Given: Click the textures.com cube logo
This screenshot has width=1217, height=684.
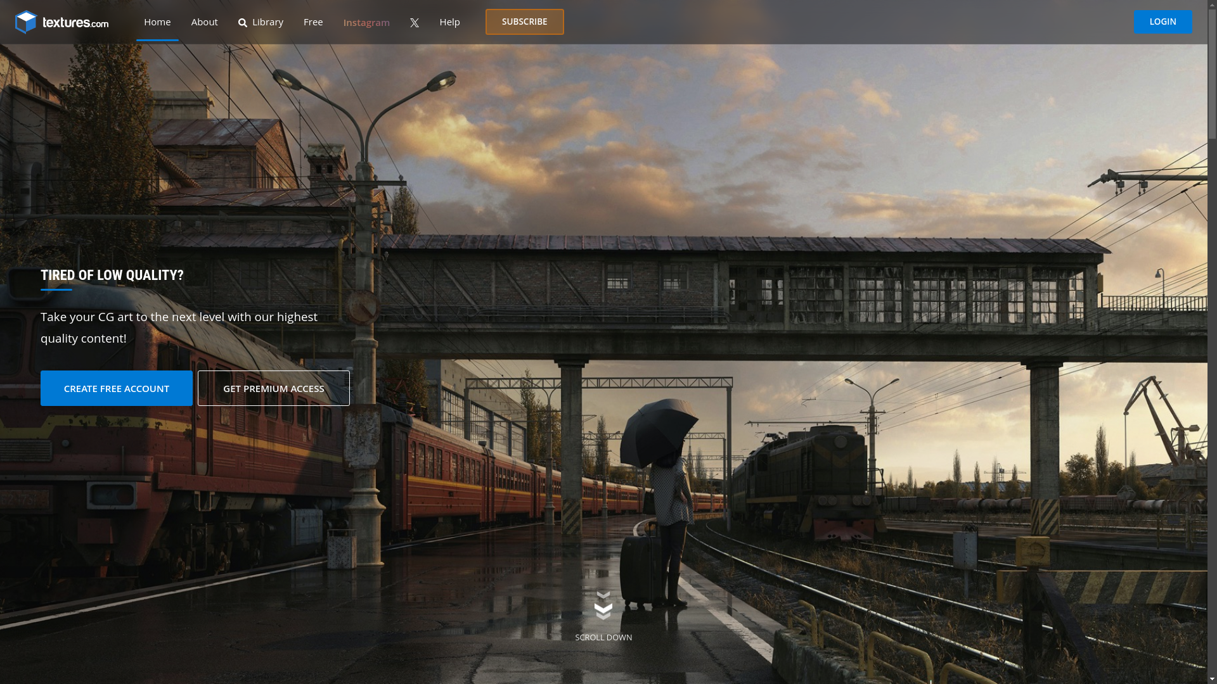Looking at the screenshot, I should point(26,22).
